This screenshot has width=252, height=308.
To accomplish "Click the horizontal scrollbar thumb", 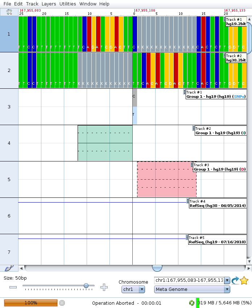I will [157, 268].
